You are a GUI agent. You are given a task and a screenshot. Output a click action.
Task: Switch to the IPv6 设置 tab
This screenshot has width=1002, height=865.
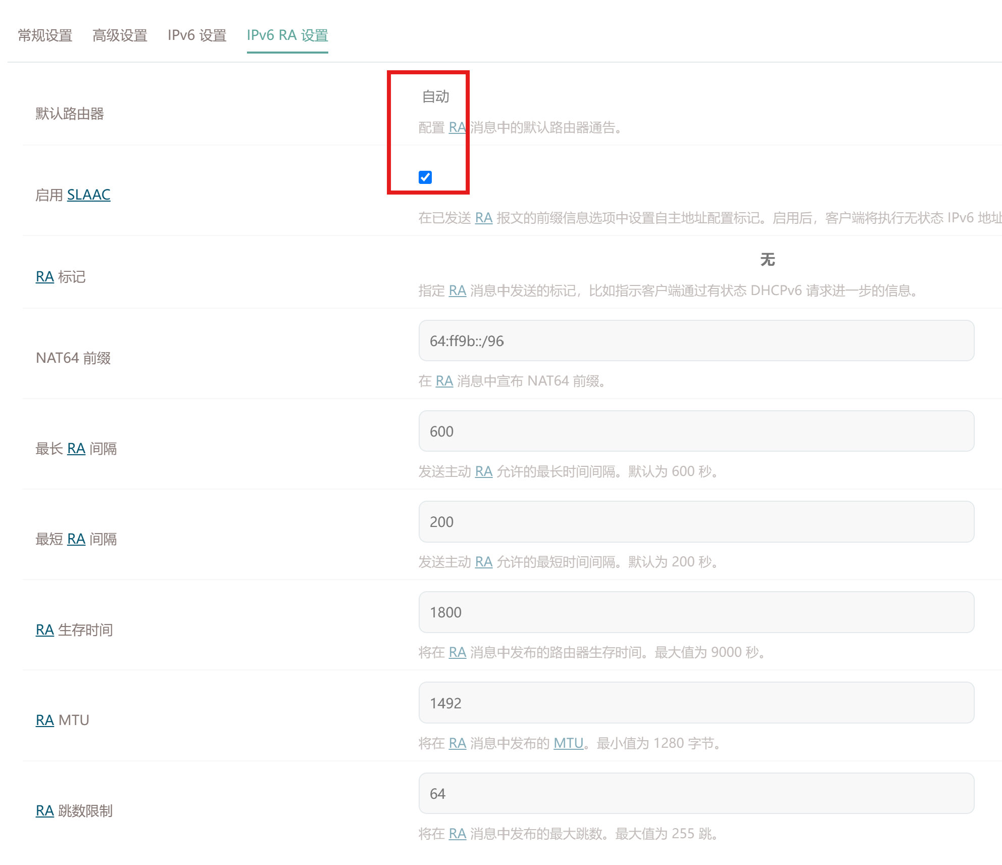click(x=197, y=35)
